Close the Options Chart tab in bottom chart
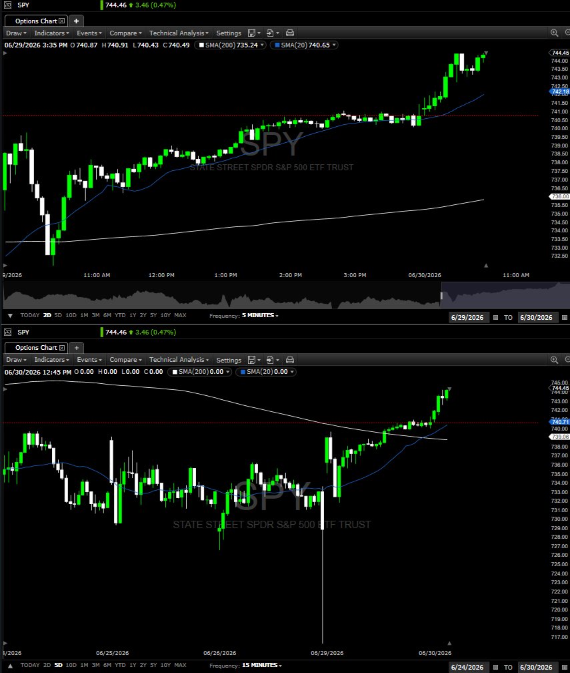Image resolution: width=570 pixels, height=673 pixels. (62, 348)
